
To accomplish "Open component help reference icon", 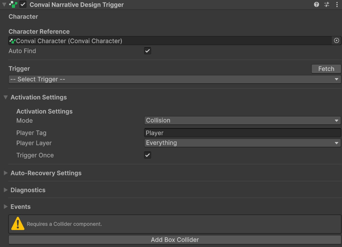I will (x=317, y=4).
